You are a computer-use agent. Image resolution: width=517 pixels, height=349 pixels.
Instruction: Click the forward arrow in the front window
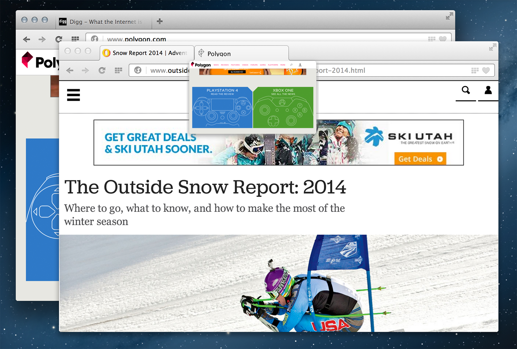(85, 70)
